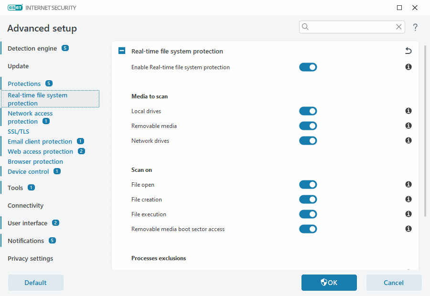Viewport: 430px width, 296px height.
Task: Click info icon for File execution
Action: tap(408, 214)
